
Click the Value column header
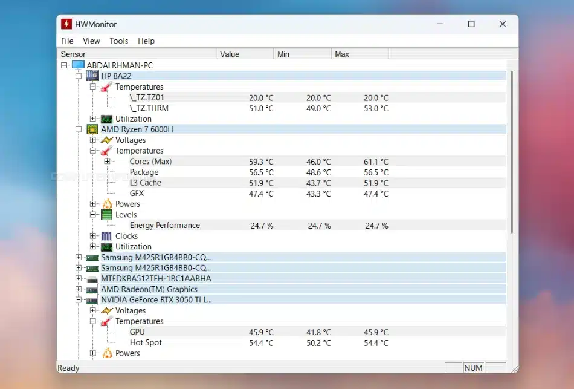coord(245,54)
